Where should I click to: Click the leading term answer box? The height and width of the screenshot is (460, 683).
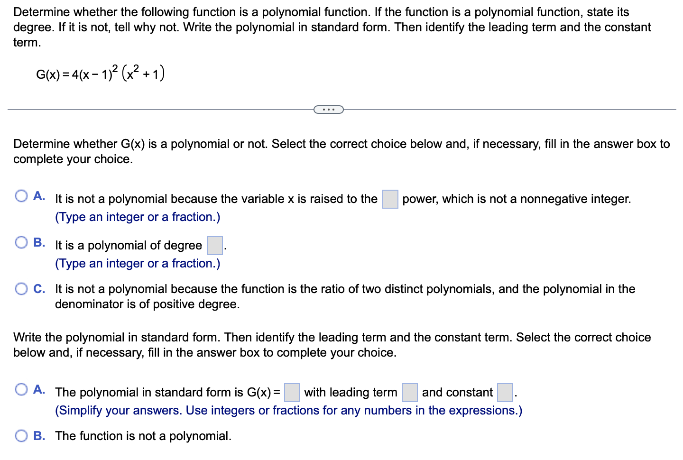pos(409,393)
